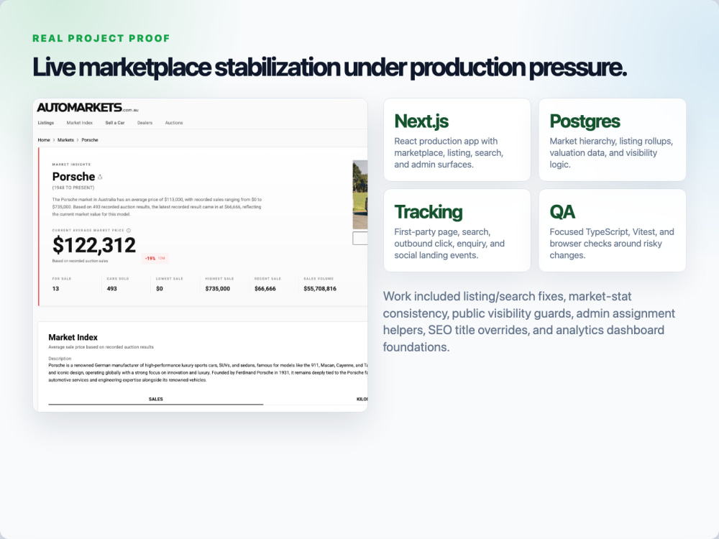Click the For Sale value 13

(x=55, y=289)
